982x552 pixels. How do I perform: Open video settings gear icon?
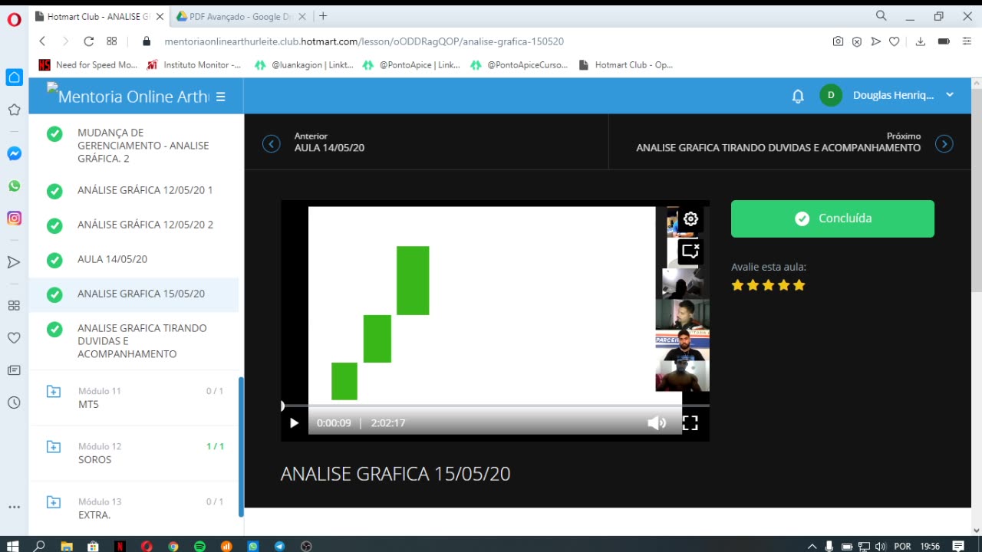coord(690,219)
